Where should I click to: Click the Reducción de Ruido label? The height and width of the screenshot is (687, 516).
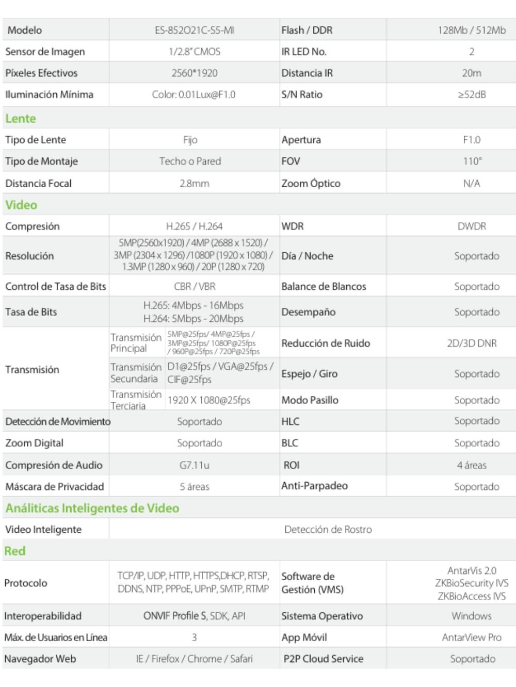[x=326, y=343]
